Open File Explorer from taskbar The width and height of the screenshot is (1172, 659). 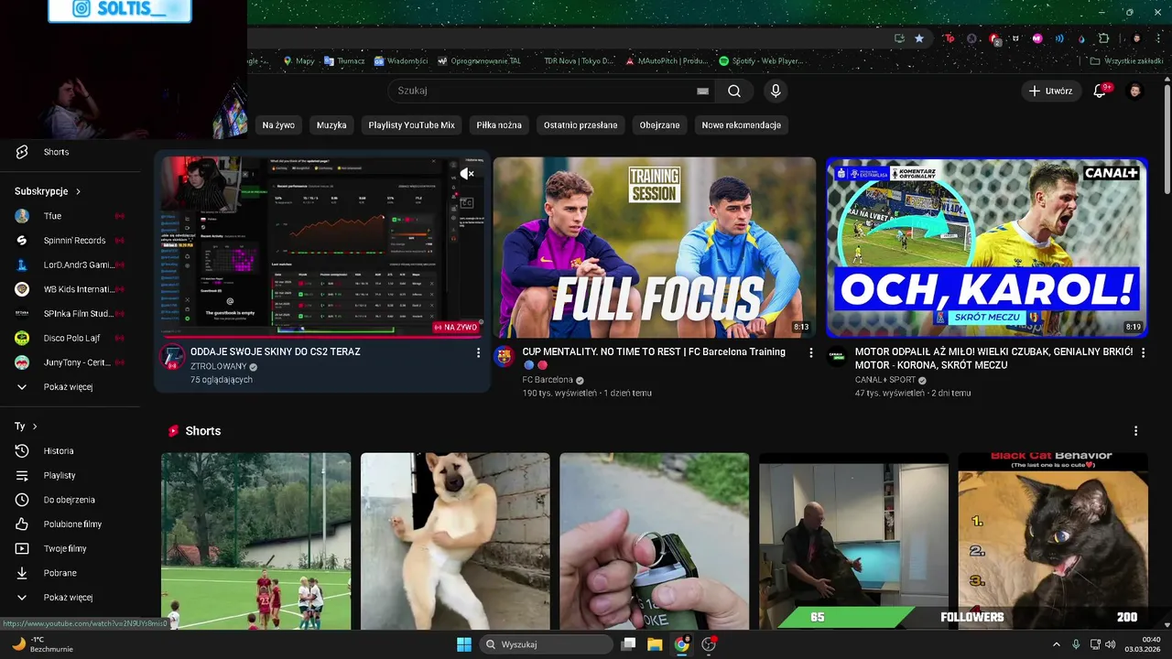[655, 644]
